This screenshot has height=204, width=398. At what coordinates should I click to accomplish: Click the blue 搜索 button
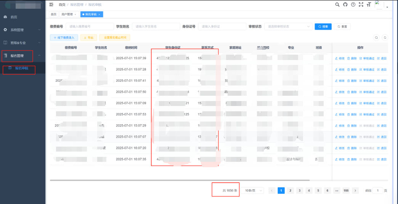coord(323,27)
